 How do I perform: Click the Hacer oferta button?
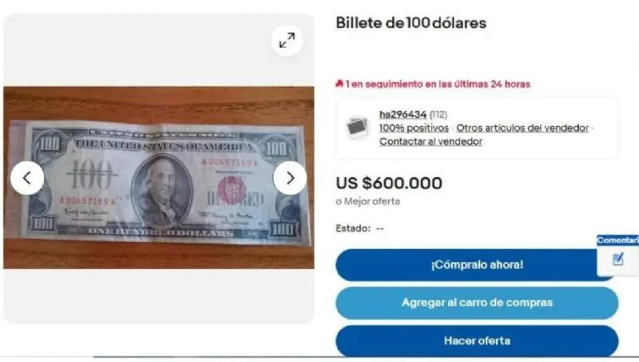477,341
